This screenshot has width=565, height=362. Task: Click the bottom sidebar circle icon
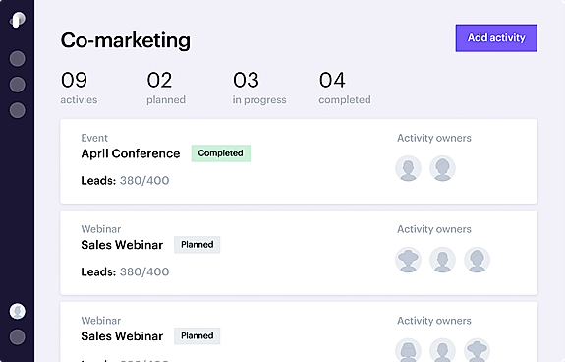(17, 337)
